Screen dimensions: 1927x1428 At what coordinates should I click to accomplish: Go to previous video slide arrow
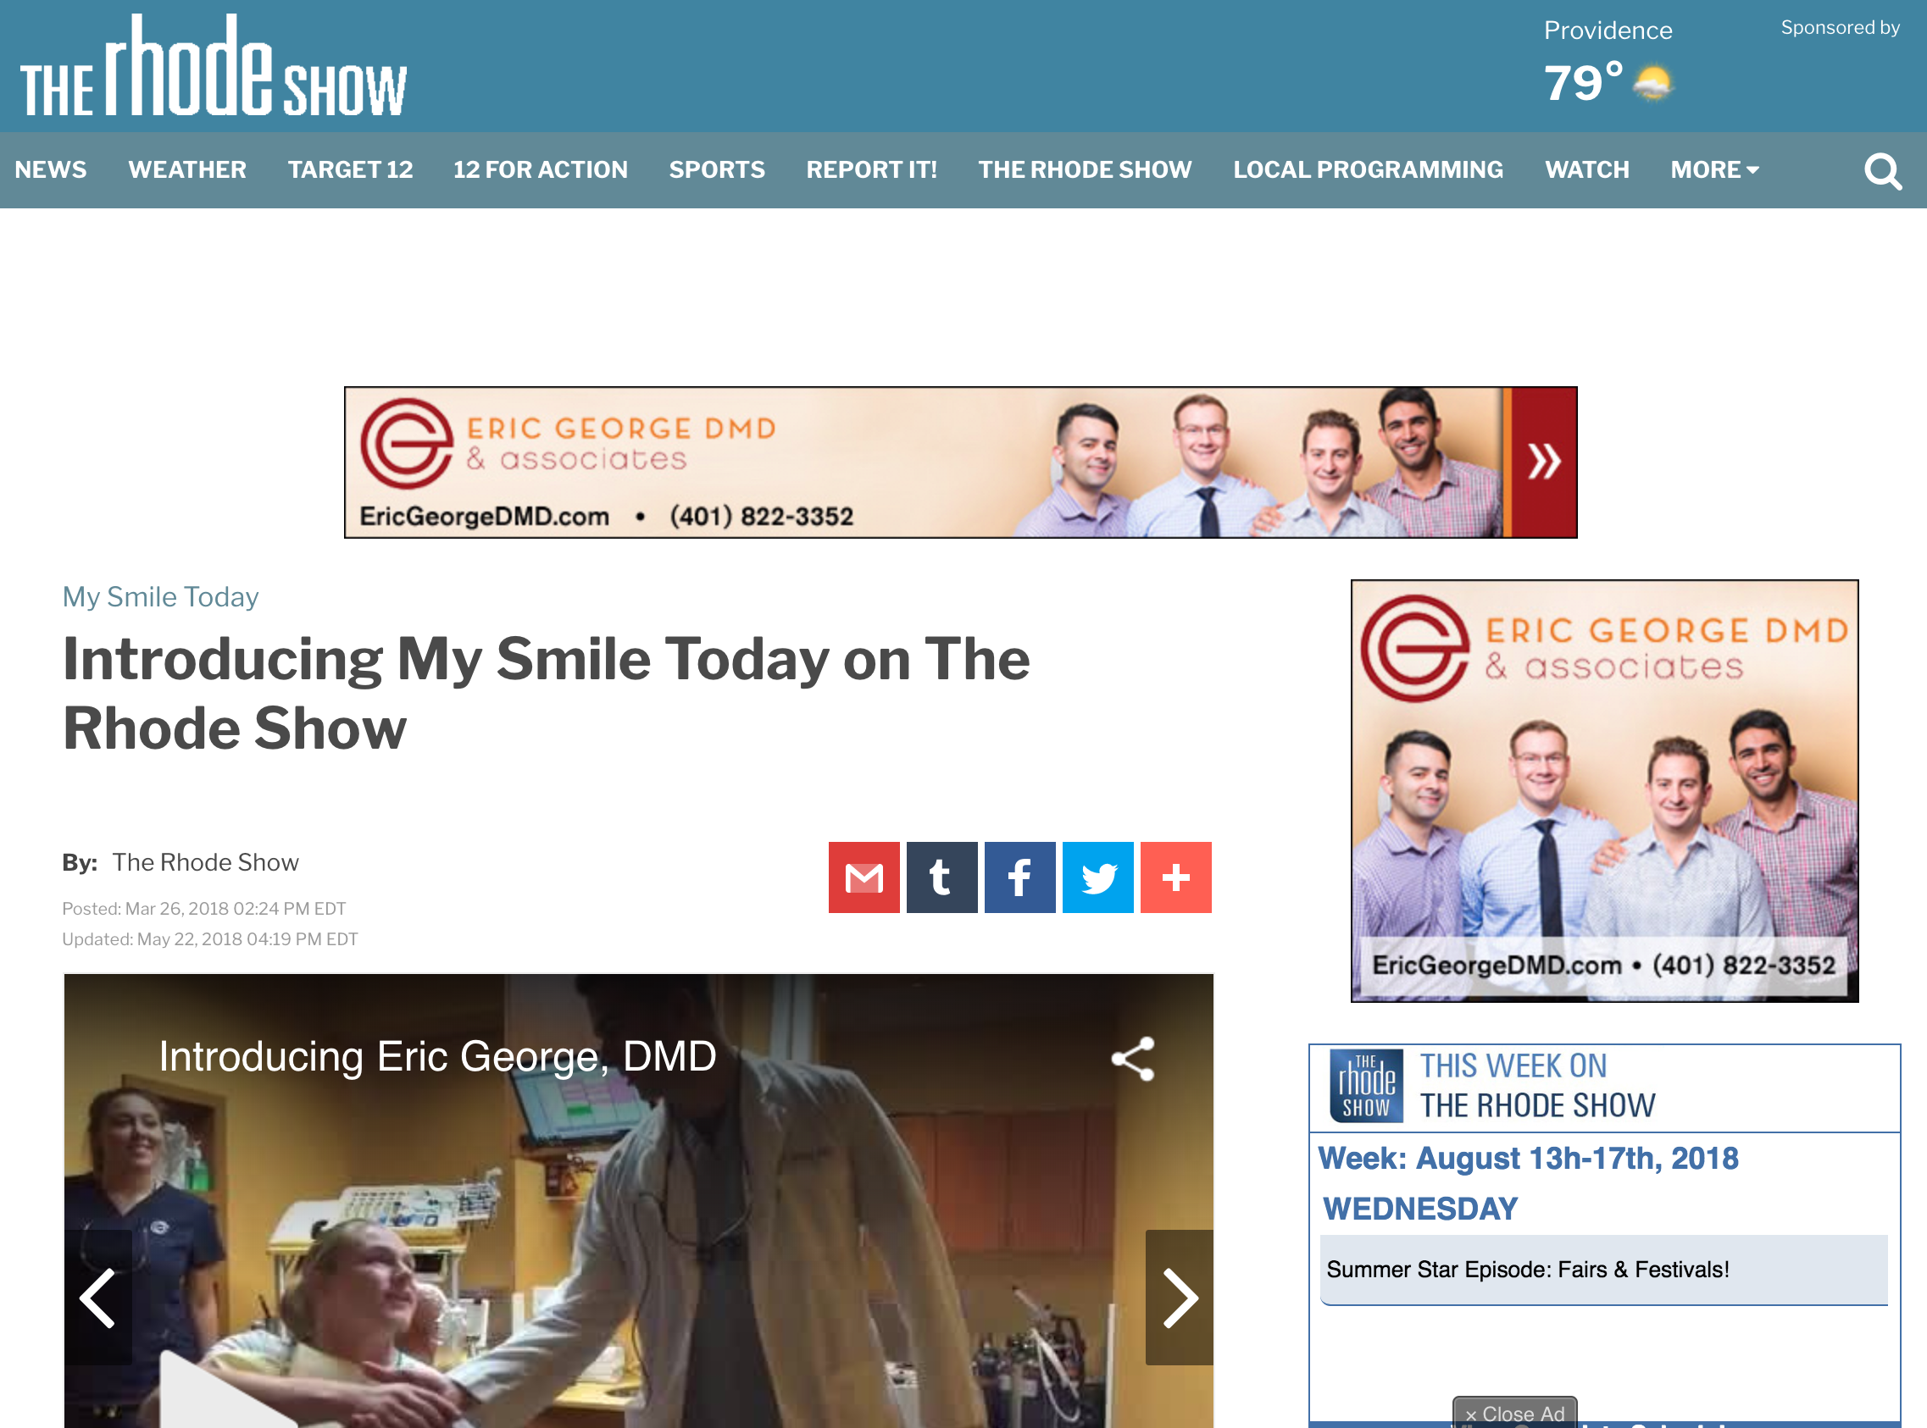[97, 1298]
